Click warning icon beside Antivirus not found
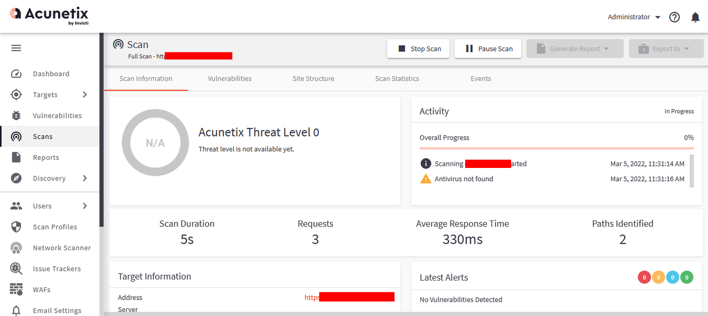The width and height of the screenshot is (708, 316). 425,178
